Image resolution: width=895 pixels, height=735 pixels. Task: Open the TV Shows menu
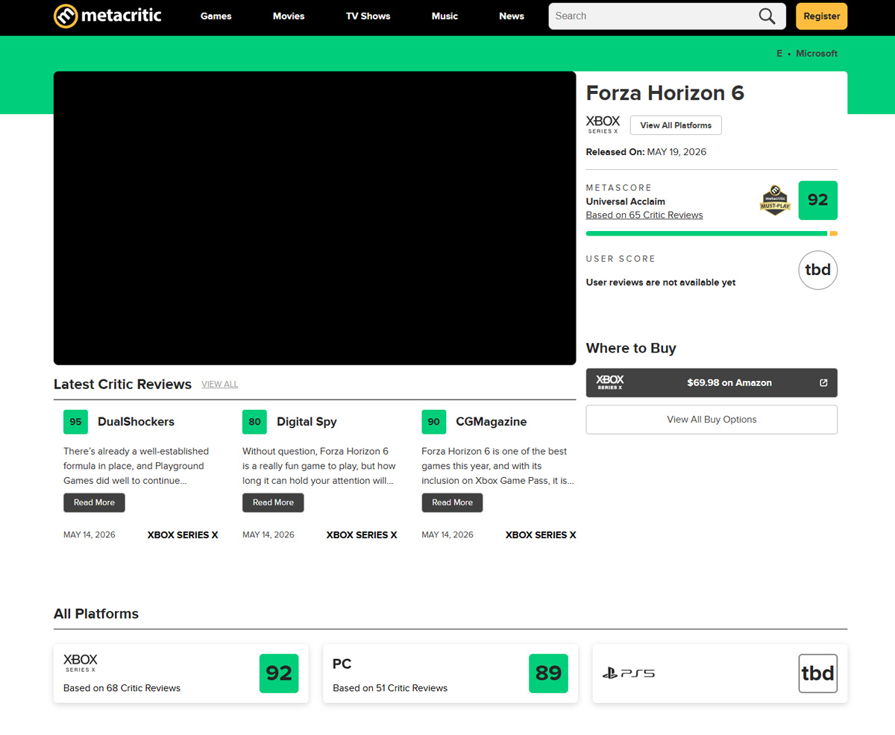pos(368,16)
